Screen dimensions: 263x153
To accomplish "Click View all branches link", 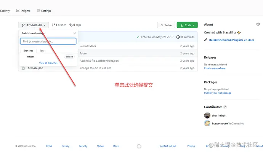I will (48, 63).
